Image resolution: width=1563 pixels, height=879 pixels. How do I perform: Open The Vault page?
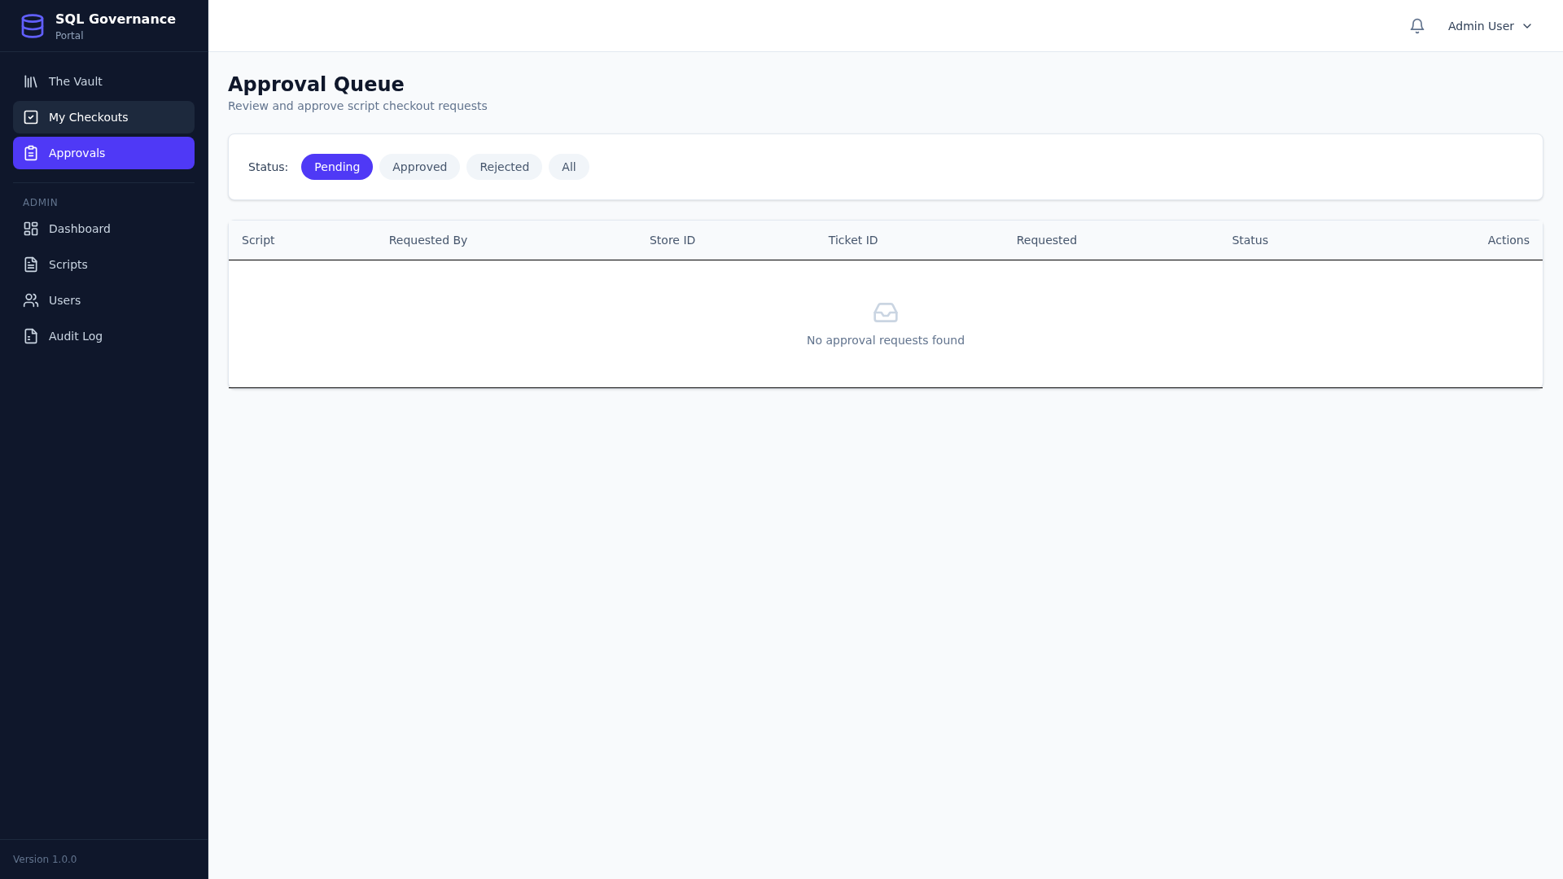pyautogui.click(x=76, y=81)
